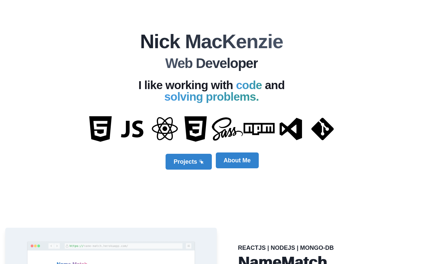423x264 pixels.
Task: Click the HTML5 logo icon
Action: (100, 129)
